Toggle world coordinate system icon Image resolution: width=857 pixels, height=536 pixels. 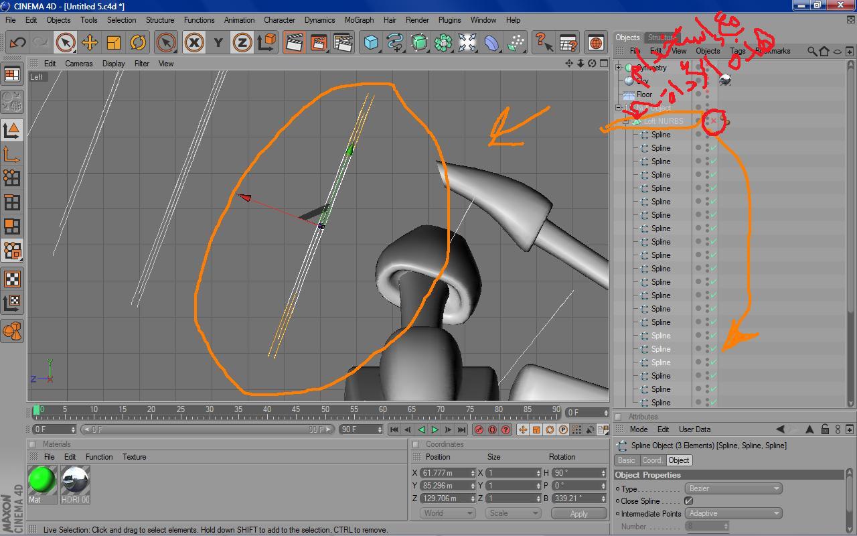point(266,42)
